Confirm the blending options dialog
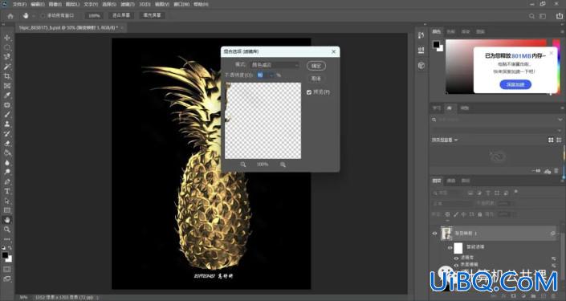The width and height of the screenshot is (566, 301). 316,66
